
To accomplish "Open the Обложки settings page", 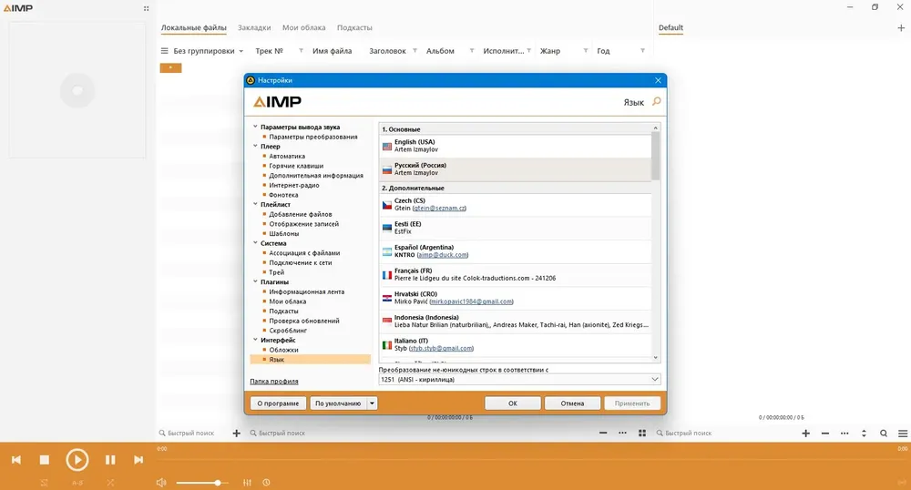I will pyautogui.click(x=283, y=350).
